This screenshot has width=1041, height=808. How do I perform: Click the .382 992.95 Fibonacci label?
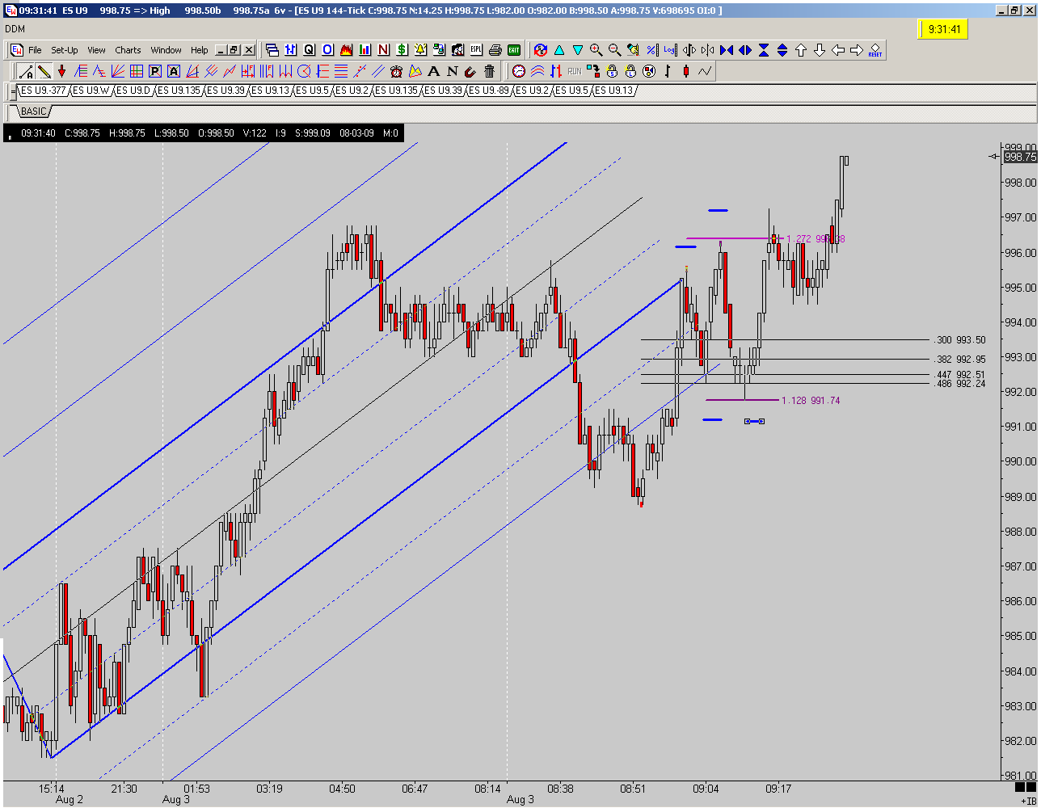pos(959,360)
